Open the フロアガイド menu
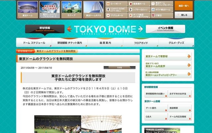Image resolution: width=212 pixels, height=133 pixels. 141,43
